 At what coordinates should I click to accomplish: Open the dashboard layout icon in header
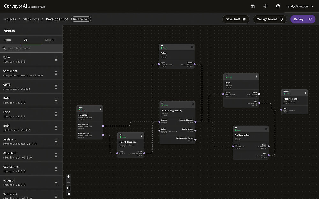tap(253, 6)
